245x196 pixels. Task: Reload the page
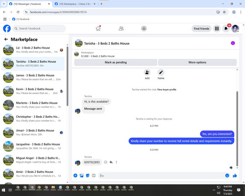click(18, 12)
